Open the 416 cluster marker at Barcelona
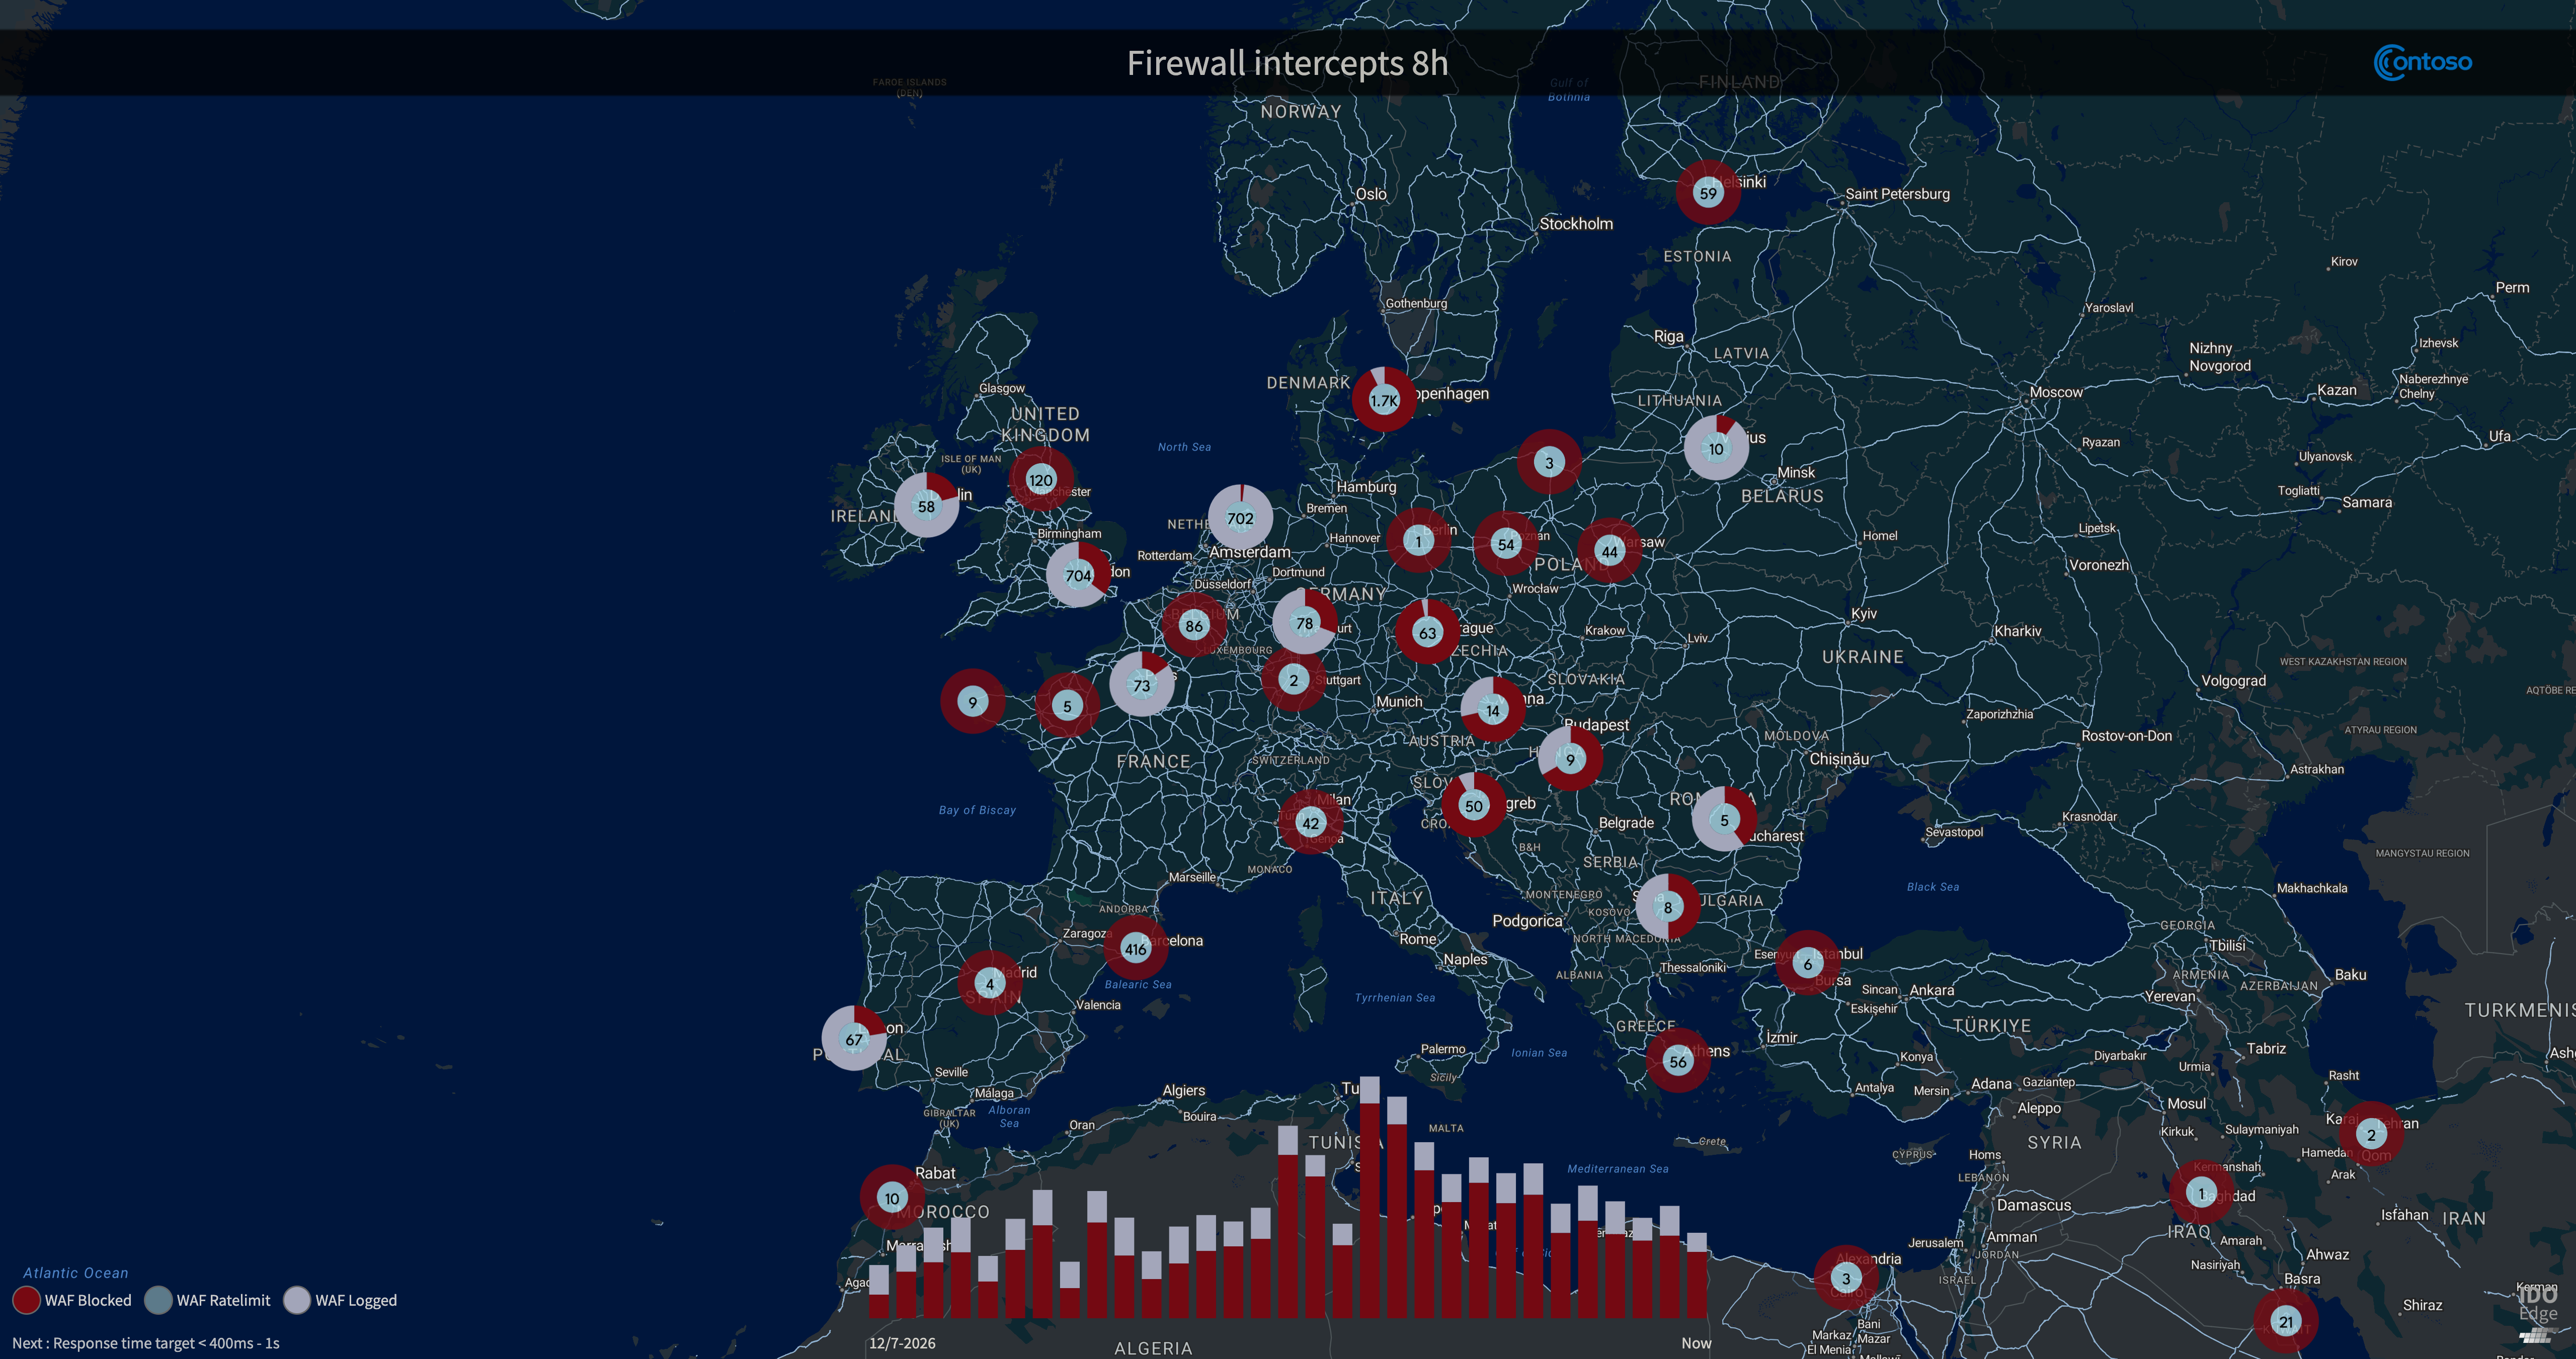This screenshot has width=2576, height=1359. (x=1136, y=948)
